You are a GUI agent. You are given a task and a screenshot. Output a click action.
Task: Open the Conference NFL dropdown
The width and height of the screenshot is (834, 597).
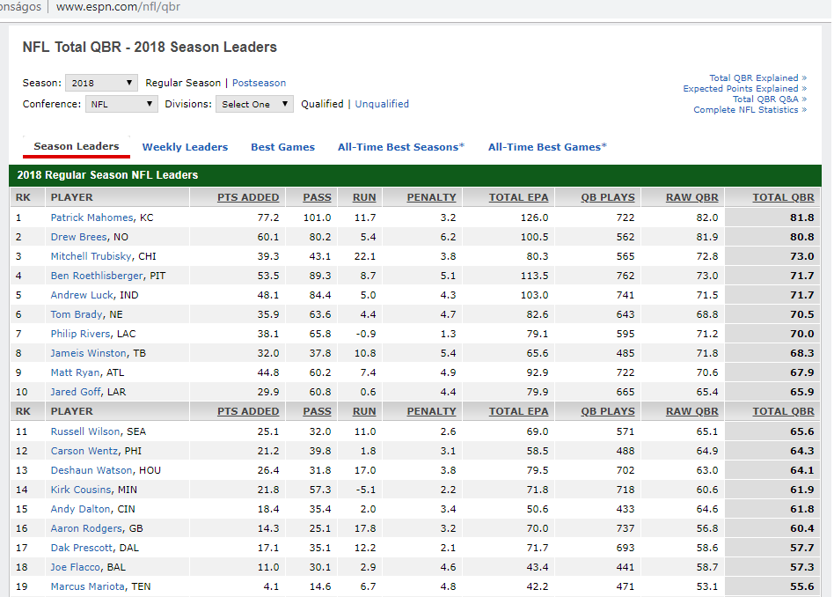coord(121,104)
